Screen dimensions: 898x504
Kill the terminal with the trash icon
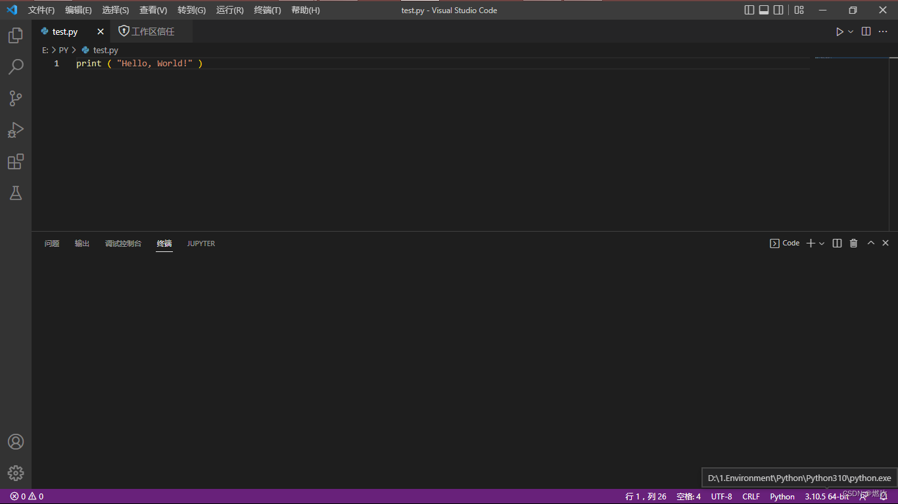853,243
